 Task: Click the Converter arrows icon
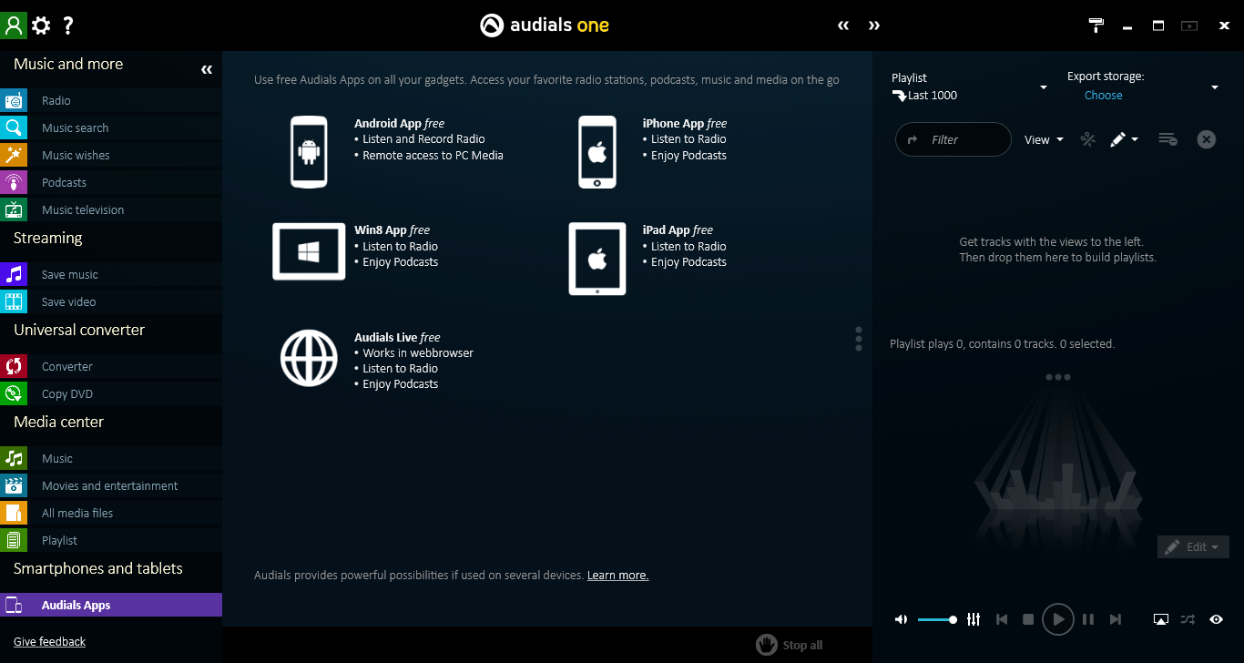pos(14,366)
